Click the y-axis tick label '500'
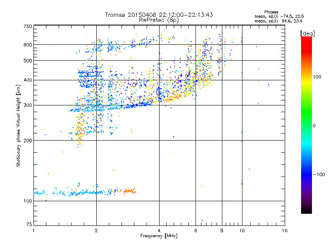The image size is (335, 251). pos(28,61)
